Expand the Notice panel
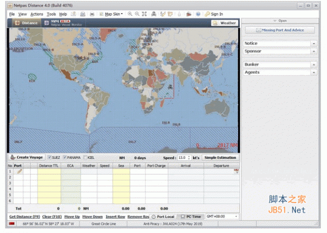Image resolution: width=327 pixels, height=233 pixels. tap(314, 44)
